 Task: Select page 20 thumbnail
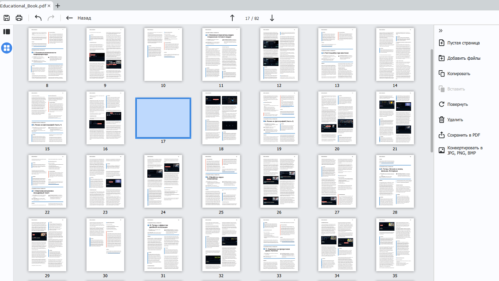tap(337, 118)
